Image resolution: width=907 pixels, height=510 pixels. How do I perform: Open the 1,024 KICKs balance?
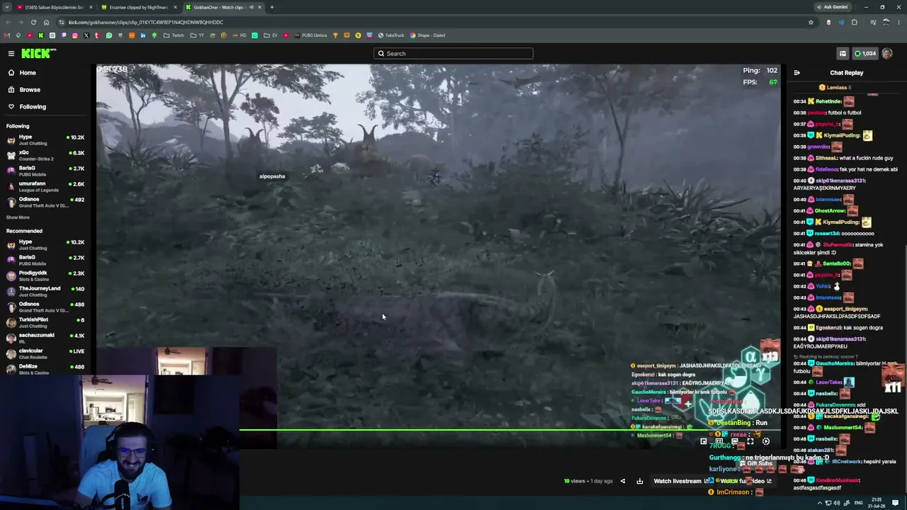coord(865,53)
